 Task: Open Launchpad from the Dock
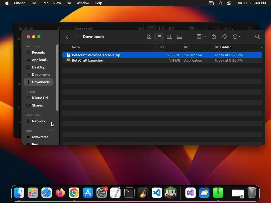[33, 193]
